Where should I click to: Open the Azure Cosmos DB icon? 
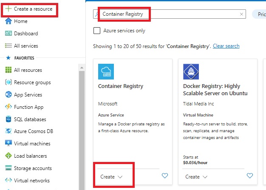click(8, 131)
